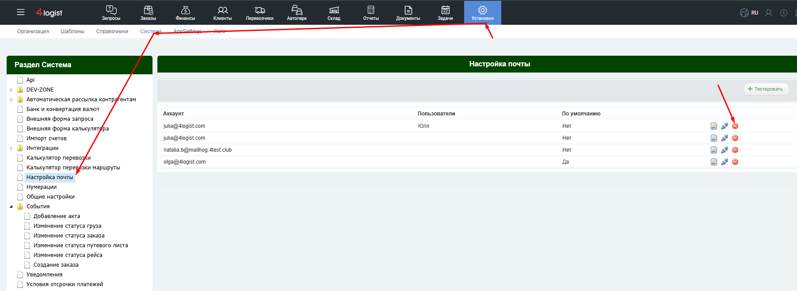Viewport: 797px width, 291px height.
Task: Open the hamburger menu icon
Action: 21,12
